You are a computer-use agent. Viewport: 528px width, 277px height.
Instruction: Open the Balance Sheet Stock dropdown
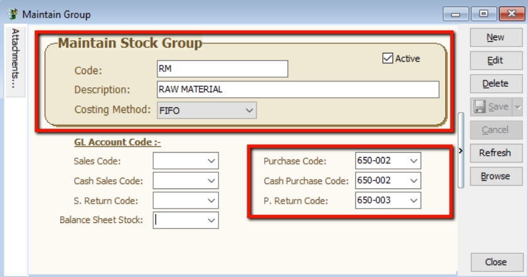(x=211, y=220)
